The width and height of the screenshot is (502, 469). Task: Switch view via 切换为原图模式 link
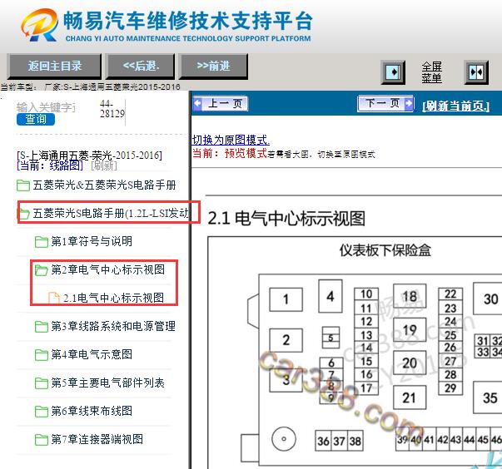tap(231, 140)
